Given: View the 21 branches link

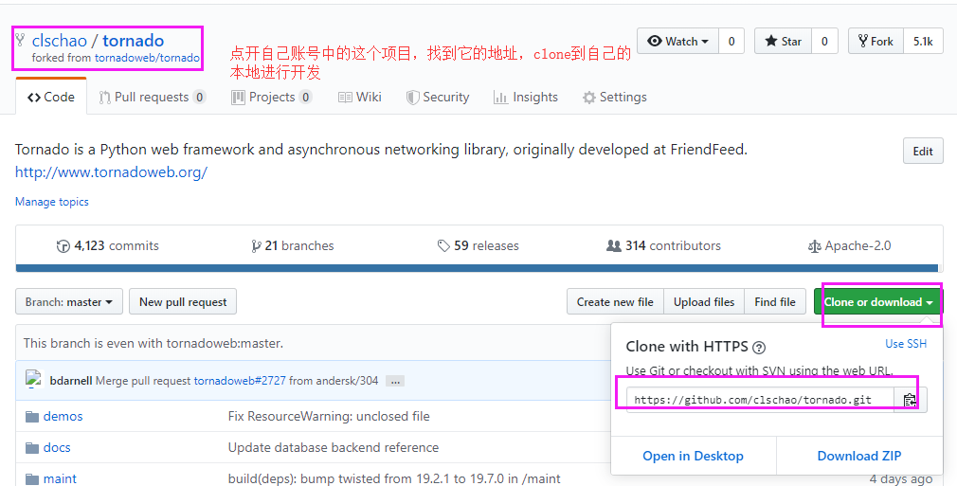Looking at the screenshot, I should click(293, 246).
